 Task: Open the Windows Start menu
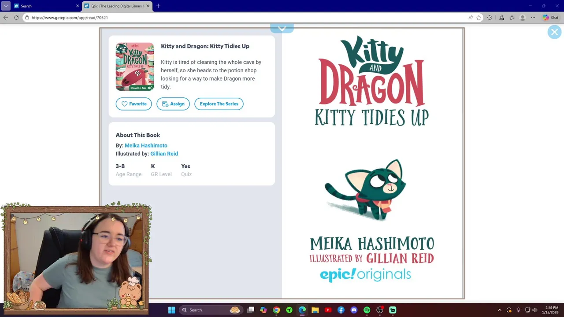[x=172, y=310]
